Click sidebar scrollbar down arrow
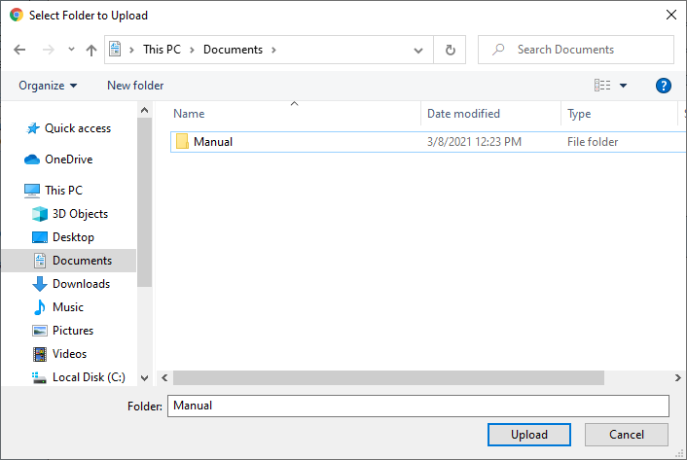The width and height of the screenshot is (687, 460). (x=145, y=377)
